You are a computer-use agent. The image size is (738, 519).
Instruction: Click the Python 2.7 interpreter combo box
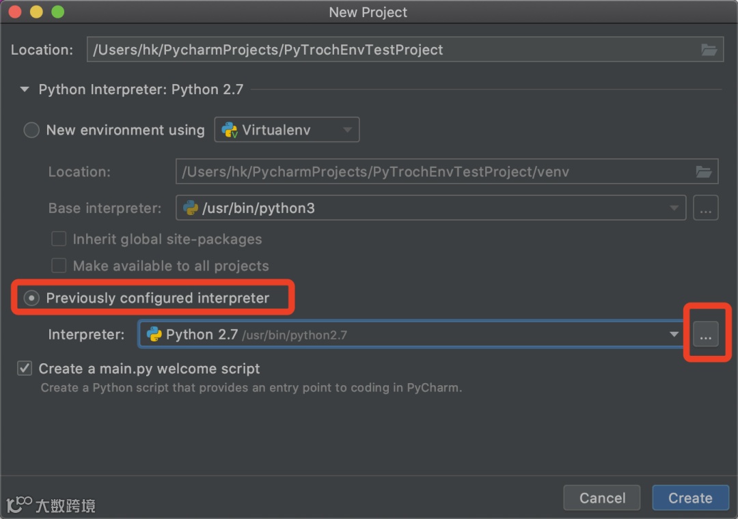[411, 334]
